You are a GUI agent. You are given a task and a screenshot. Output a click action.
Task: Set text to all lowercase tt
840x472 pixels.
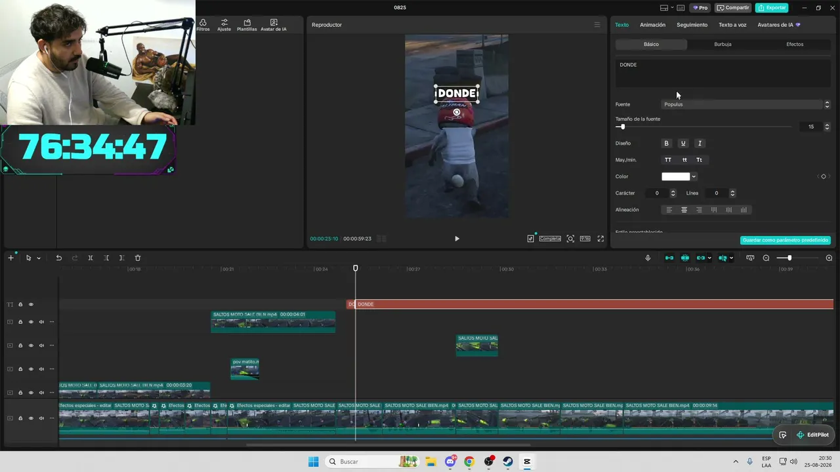pyautogui.click(x=684, y=160)
